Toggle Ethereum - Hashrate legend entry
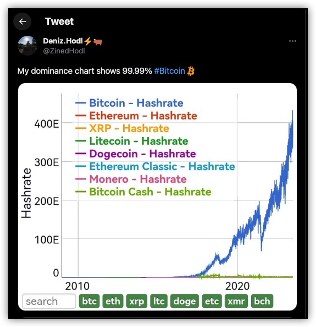The image size is (316, 327). pyautogui.click(x=136, y=116)
